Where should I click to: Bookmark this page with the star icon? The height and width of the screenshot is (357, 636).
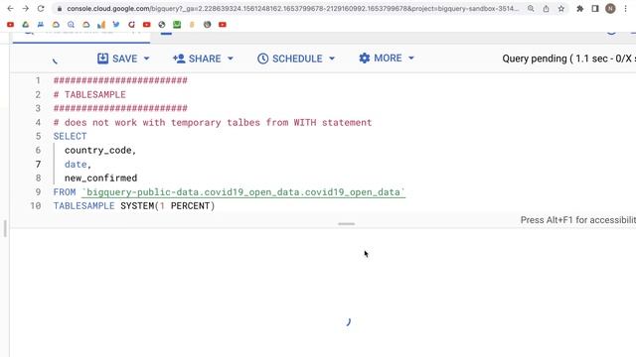click(560, 9)
